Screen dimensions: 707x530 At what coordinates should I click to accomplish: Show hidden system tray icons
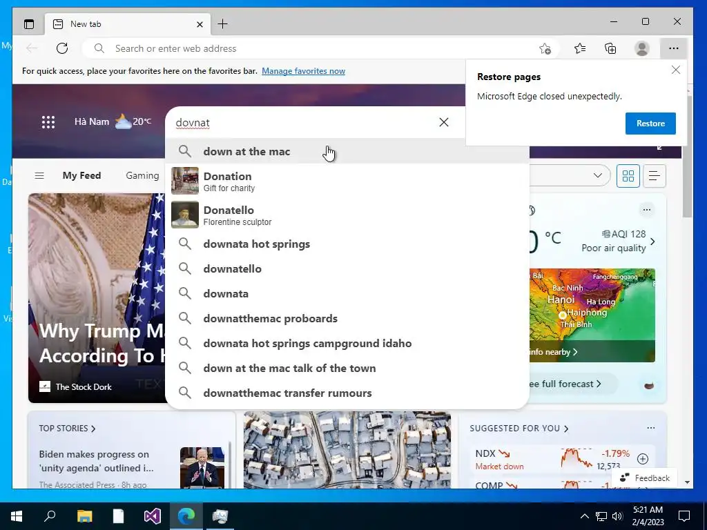coord(584,516)
